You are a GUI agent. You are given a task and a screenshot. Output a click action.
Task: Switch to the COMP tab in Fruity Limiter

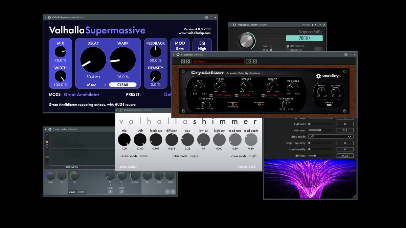[81, 192]
